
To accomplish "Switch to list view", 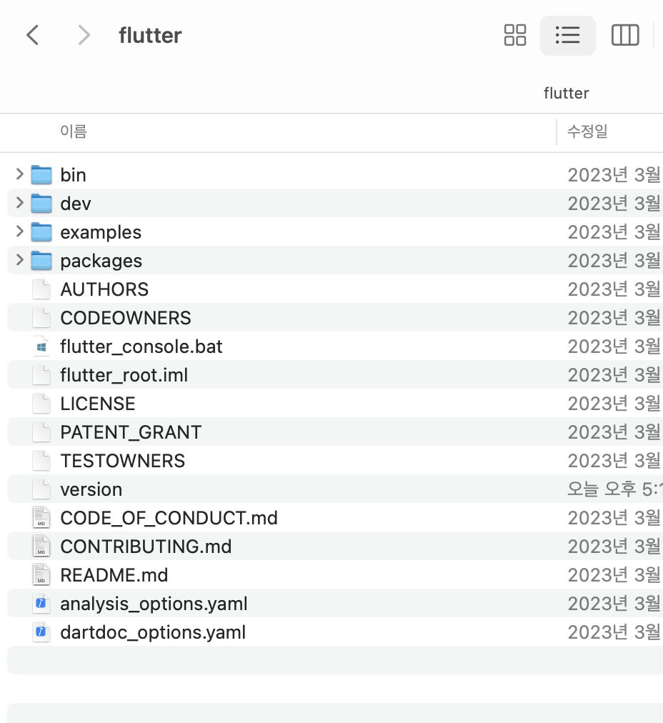I will 567,35.
